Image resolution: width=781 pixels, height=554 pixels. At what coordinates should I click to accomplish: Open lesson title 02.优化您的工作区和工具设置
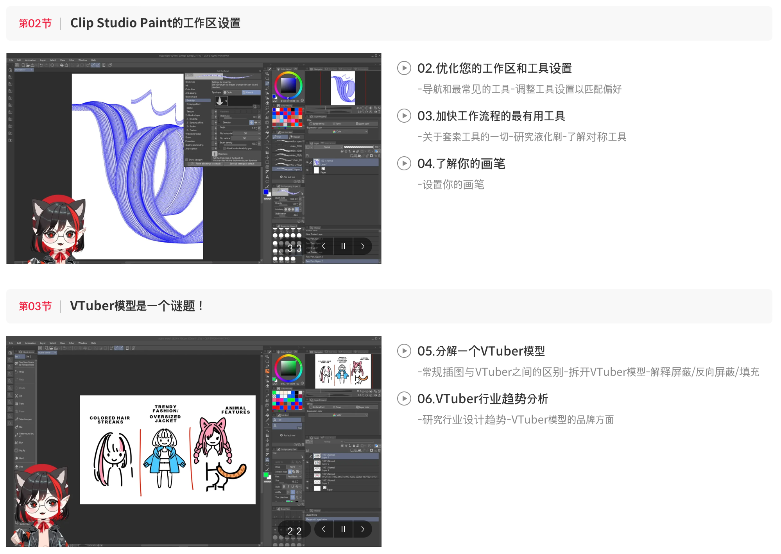(x=494, y=68)
